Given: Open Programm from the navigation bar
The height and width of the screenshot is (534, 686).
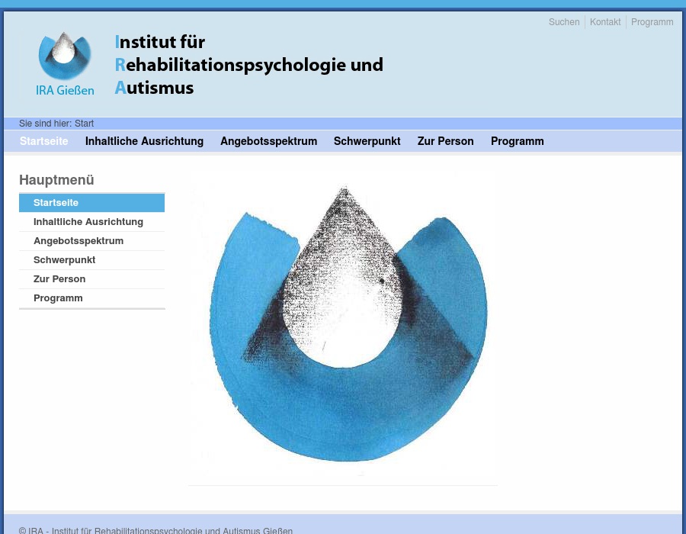Looking at the screenshot, I should (517, 141).
